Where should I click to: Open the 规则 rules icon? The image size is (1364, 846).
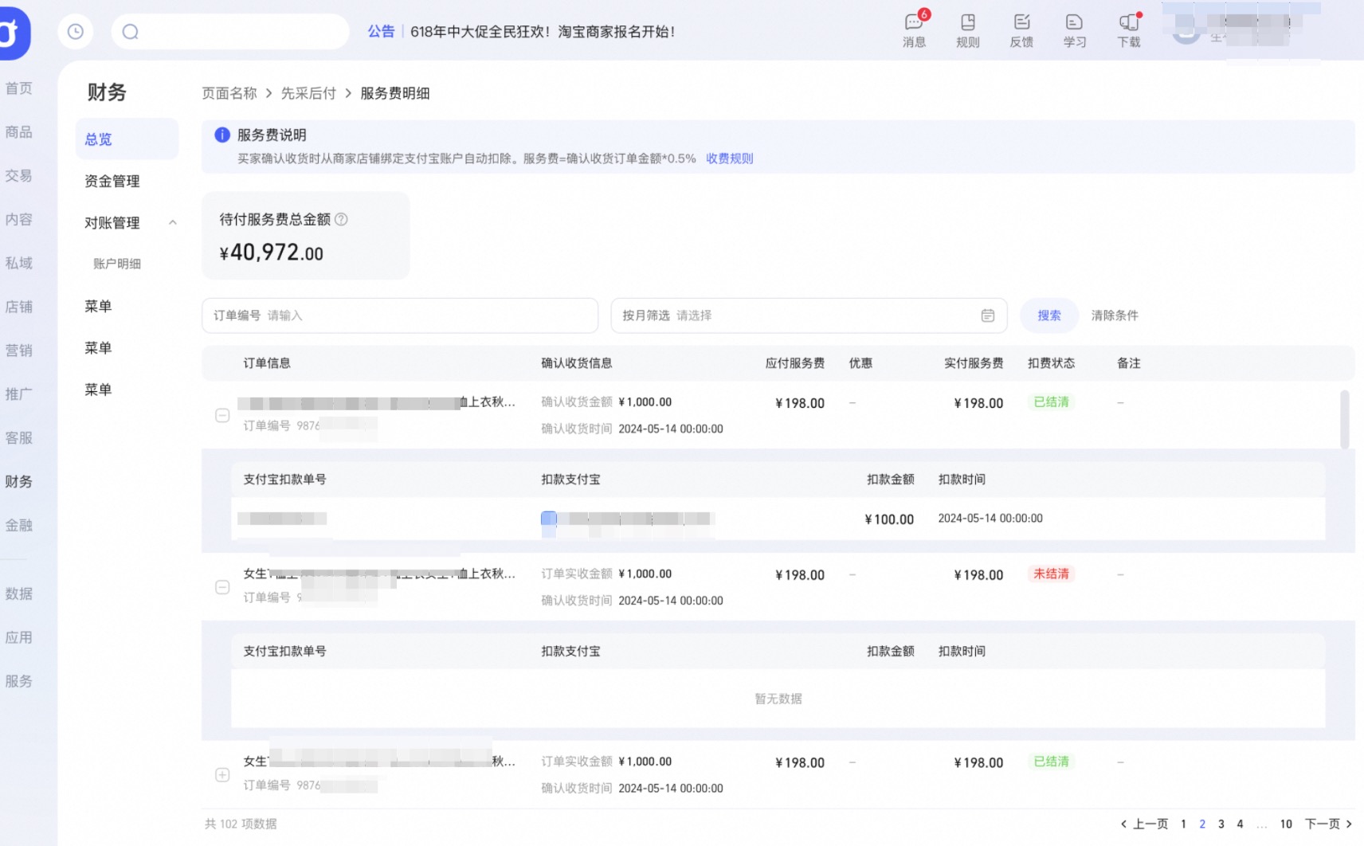pyautogui.click(x=967, y=30)
